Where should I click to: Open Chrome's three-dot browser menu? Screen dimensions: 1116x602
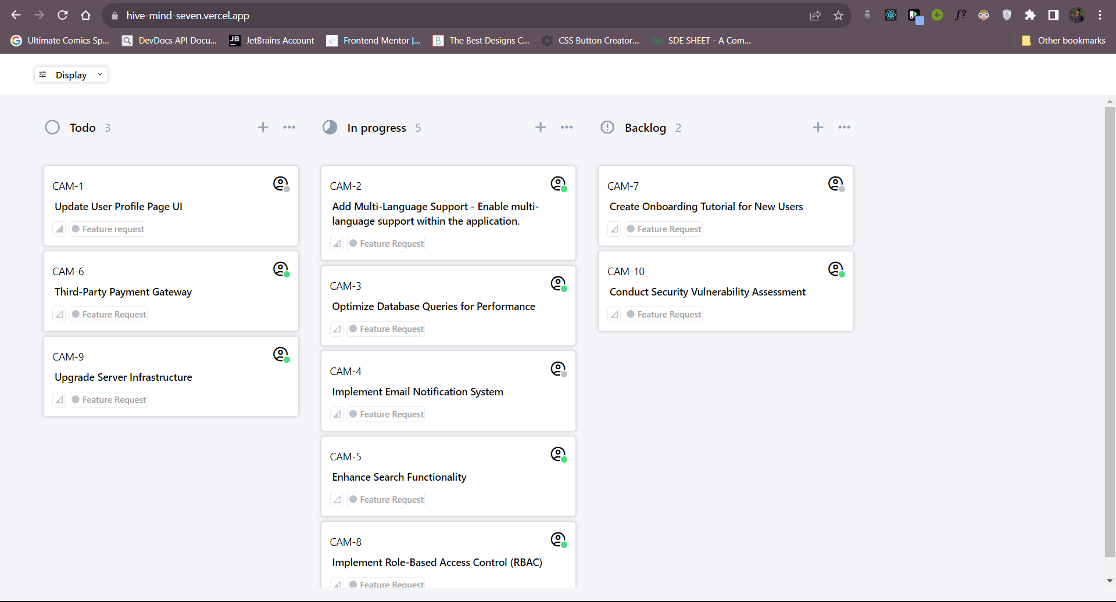1100,15
